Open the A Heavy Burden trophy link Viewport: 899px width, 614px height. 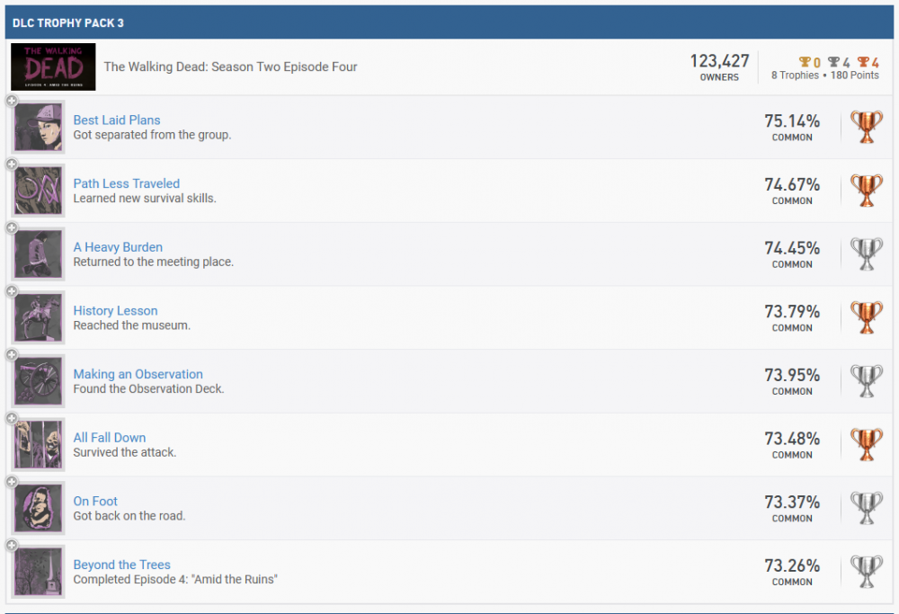point(118,247)
